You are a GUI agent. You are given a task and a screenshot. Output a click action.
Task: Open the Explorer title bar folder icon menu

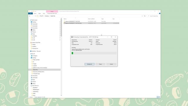(29, 11)
